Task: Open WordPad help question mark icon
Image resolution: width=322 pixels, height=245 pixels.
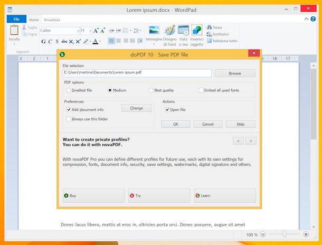Action: pyautogui.click(x=313, y=19)
